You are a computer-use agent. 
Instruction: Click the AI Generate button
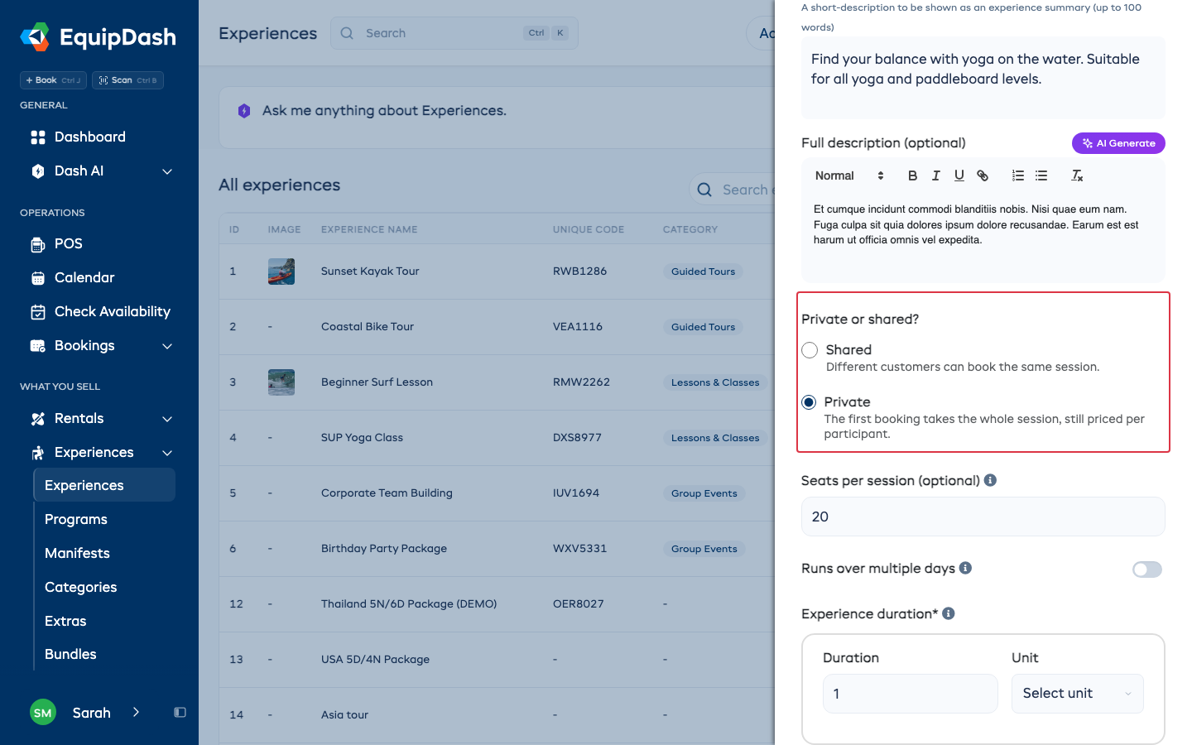pos(1118,143)
